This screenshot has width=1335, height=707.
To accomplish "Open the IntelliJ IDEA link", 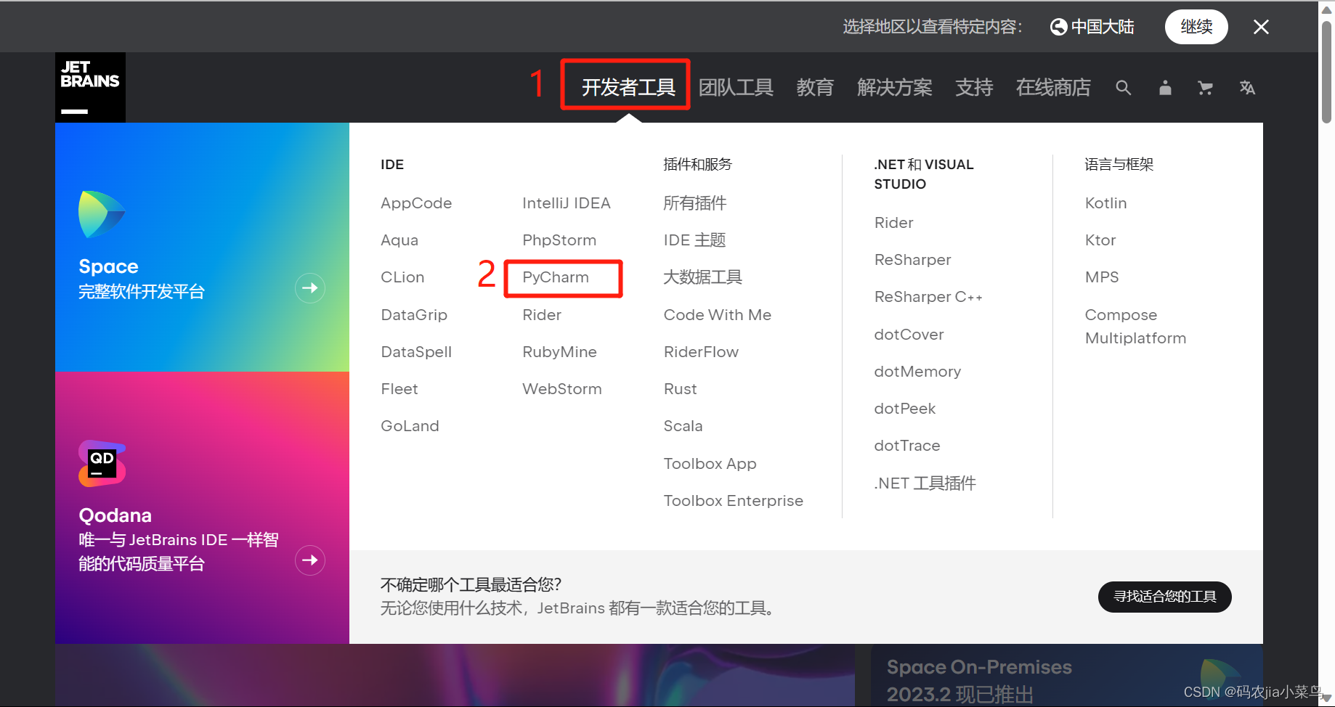I will [x=567, y=203].
